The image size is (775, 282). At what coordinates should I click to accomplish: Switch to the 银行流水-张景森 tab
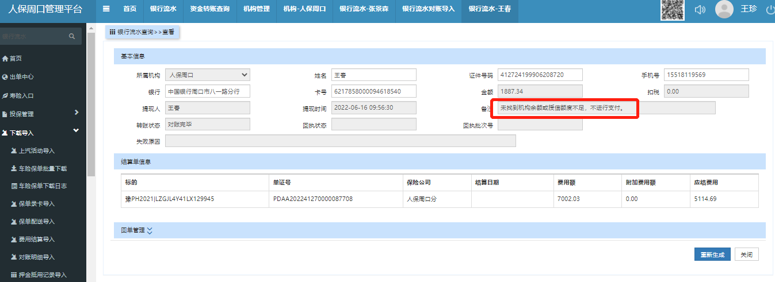tap(365, 9)
